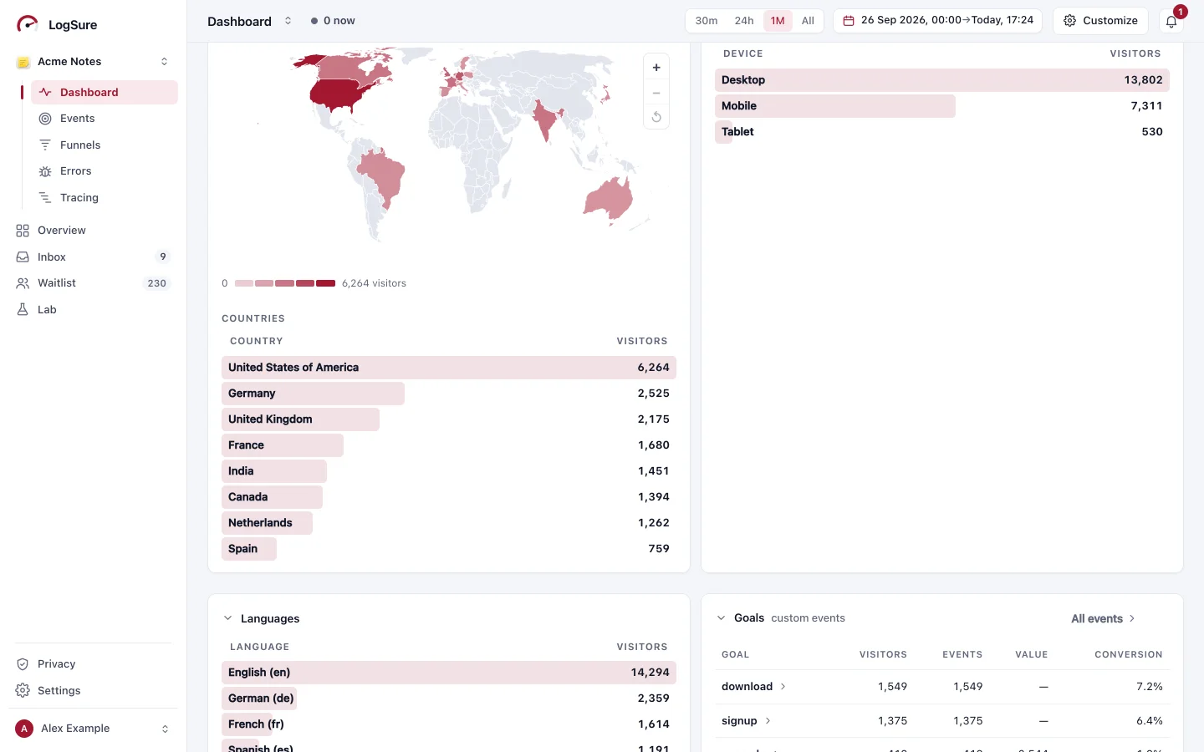
Task: Click Australia on the map
Action: (610, 199)
